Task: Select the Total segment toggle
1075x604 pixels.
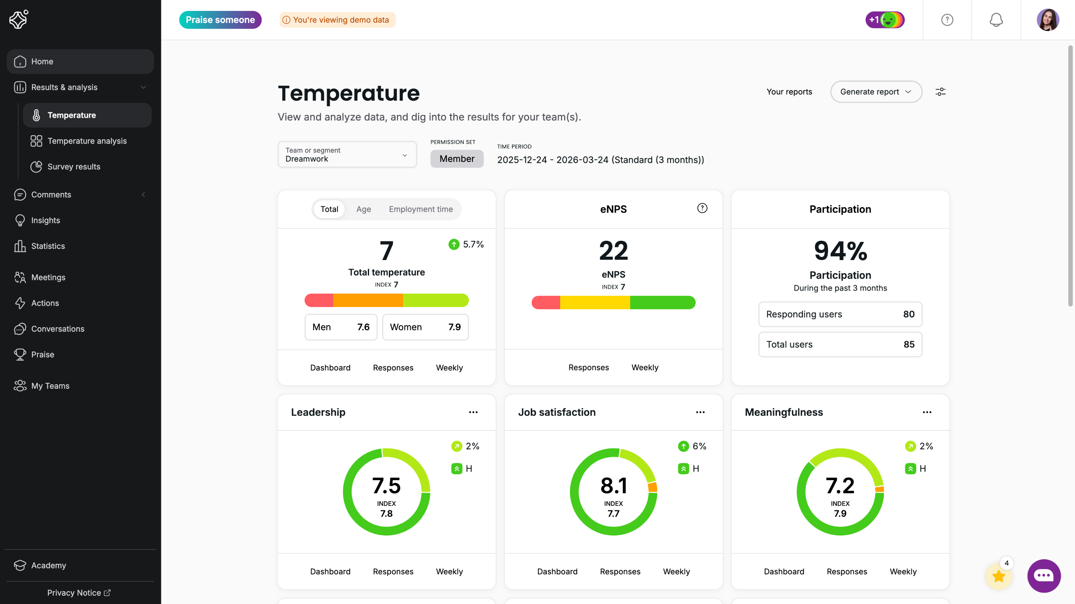Action: click(x=329, y=209)
